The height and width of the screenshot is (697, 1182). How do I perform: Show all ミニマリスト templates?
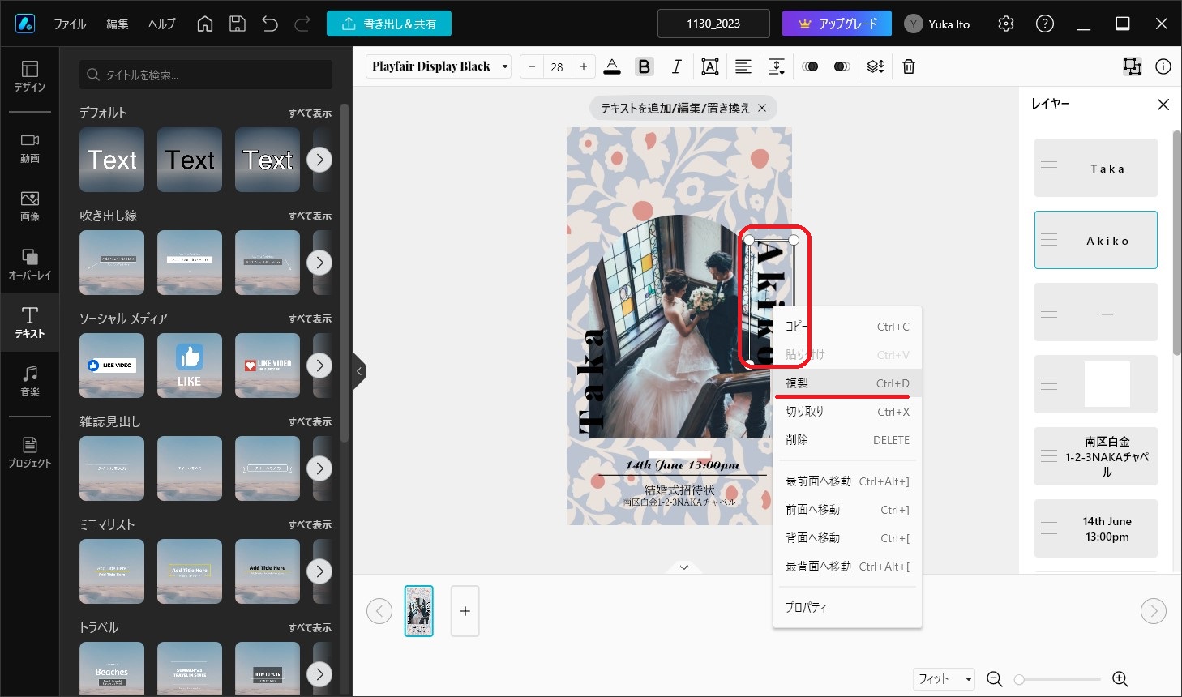310,524
